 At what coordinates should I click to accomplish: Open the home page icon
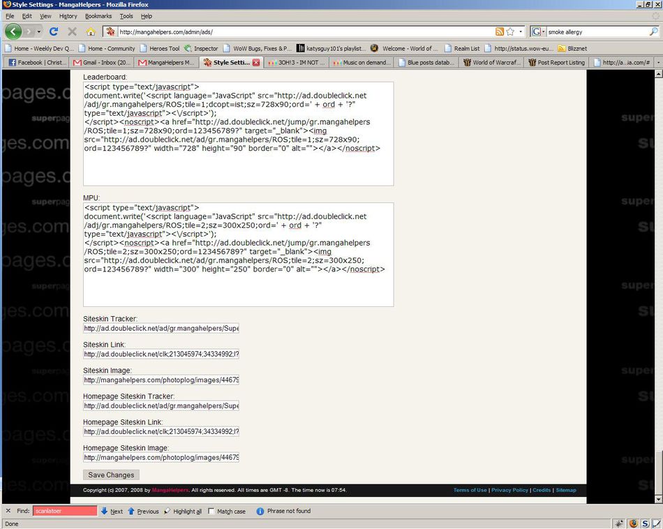(91, 31)
